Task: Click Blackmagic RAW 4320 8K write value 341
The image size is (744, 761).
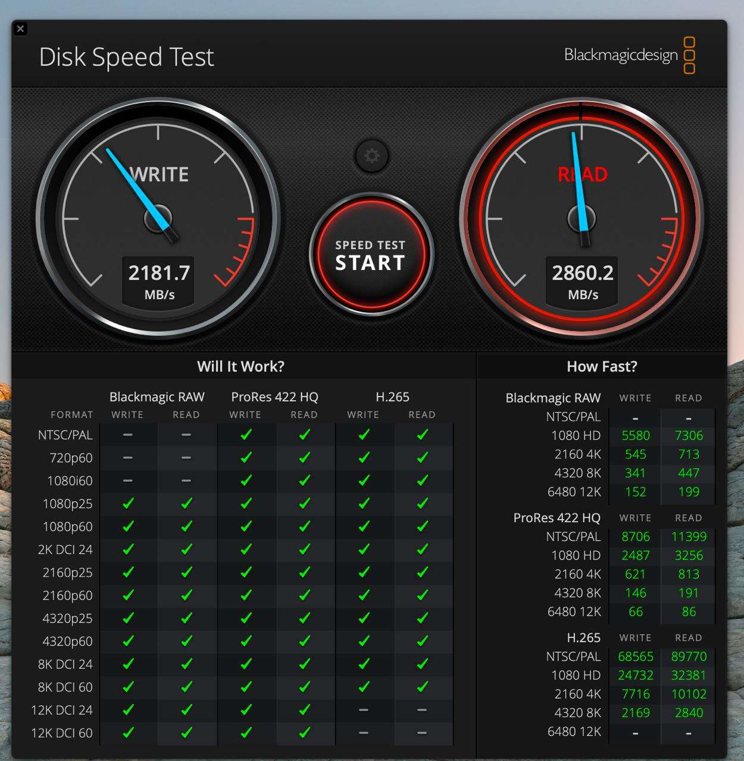Action: (x=635, y=473)
